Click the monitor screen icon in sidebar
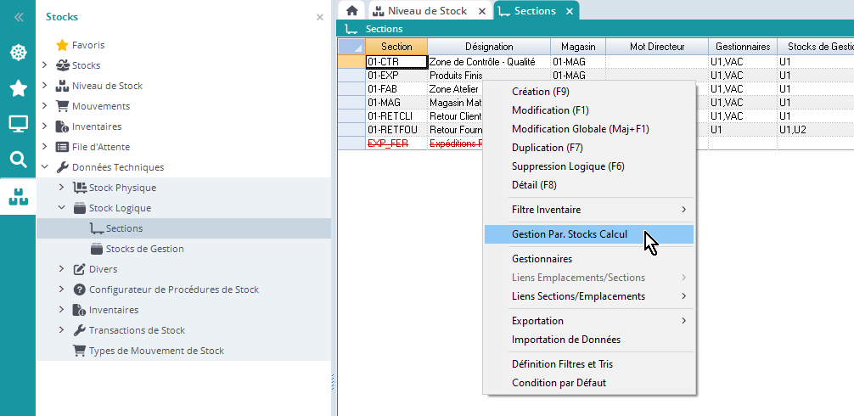 pos(18,124)
